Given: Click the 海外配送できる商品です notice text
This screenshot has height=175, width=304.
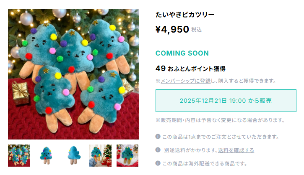Looking at the screenshot, I should click(x=205, y=164).
